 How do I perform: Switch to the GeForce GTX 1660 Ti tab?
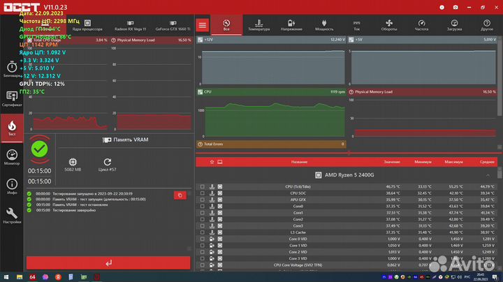172,29
